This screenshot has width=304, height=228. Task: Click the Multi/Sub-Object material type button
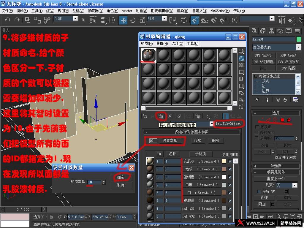228,124
